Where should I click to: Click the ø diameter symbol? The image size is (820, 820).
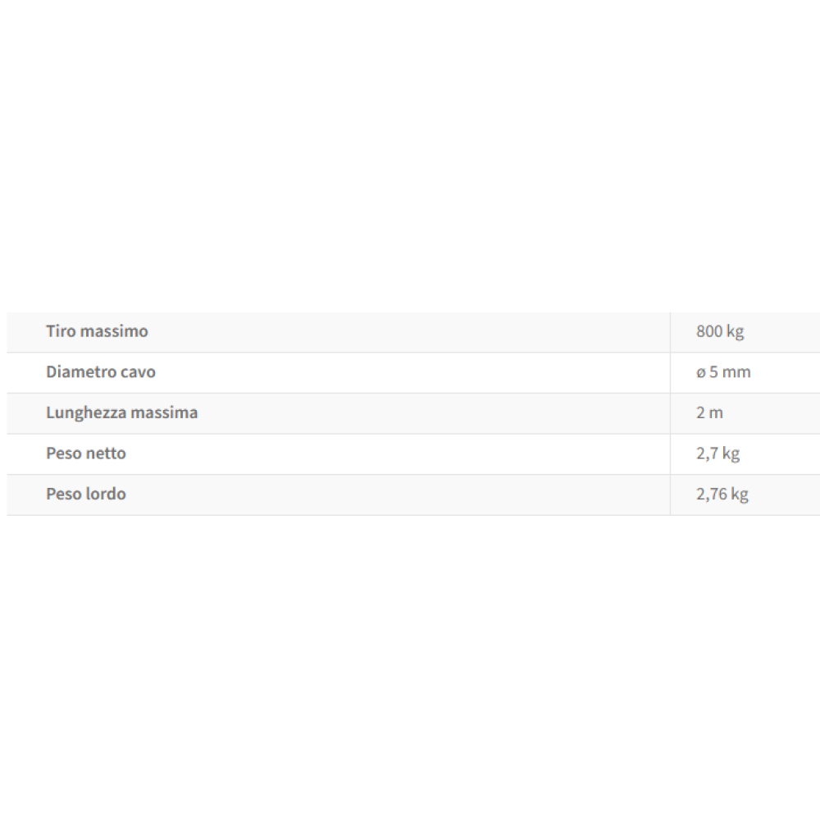click(x=700, y=373)
